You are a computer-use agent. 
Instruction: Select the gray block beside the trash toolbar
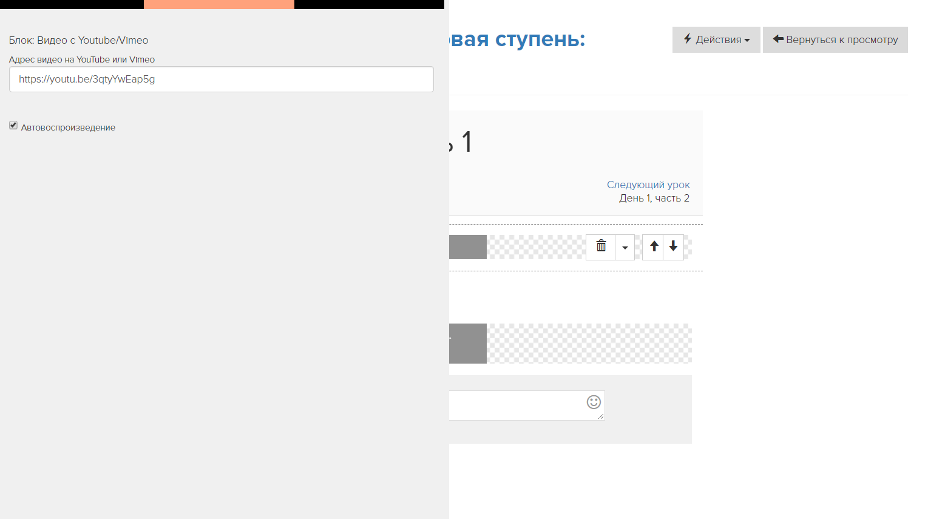point(468,247)
